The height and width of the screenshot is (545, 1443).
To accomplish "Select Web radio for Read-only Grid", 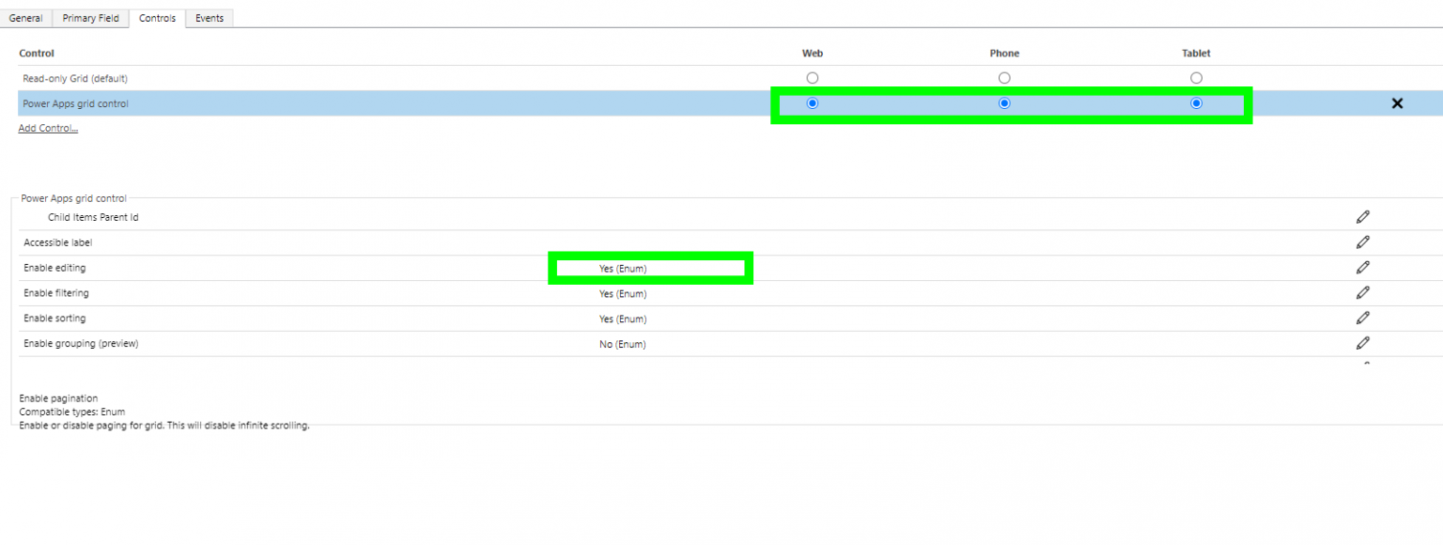I will click(812, 78).
